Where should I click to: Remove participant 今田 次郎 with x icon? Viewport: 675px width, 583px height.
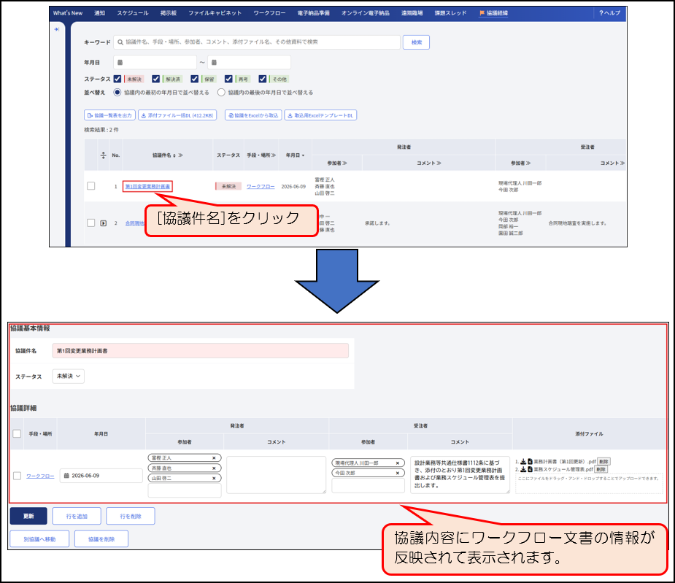(397, 473)
